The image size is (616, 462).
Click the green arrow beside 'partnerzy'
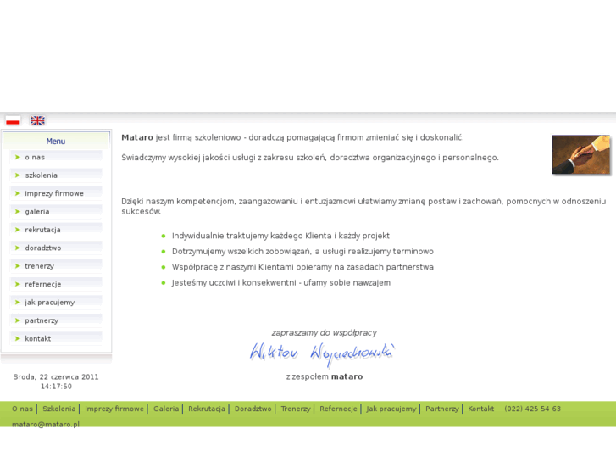coord(18,320)
